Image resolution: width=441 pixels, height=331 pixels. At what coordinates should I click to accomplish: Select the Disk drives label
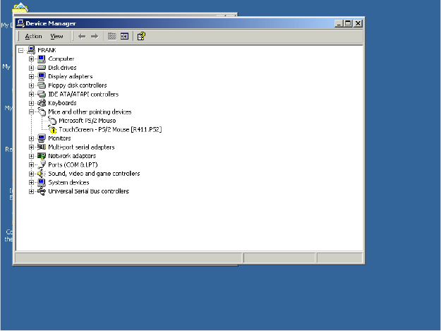tap(62, 68)
